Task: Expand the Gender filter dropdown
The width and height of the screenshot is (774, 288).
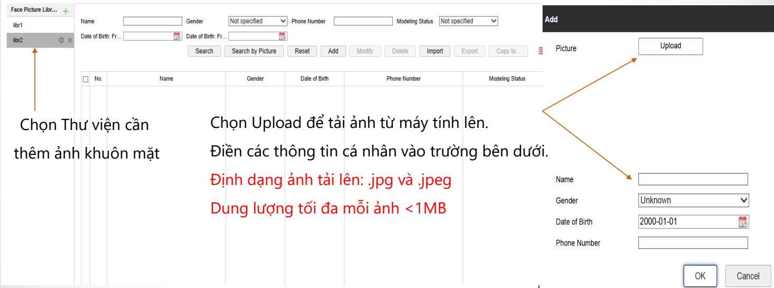Action: (x=257, y=21)
